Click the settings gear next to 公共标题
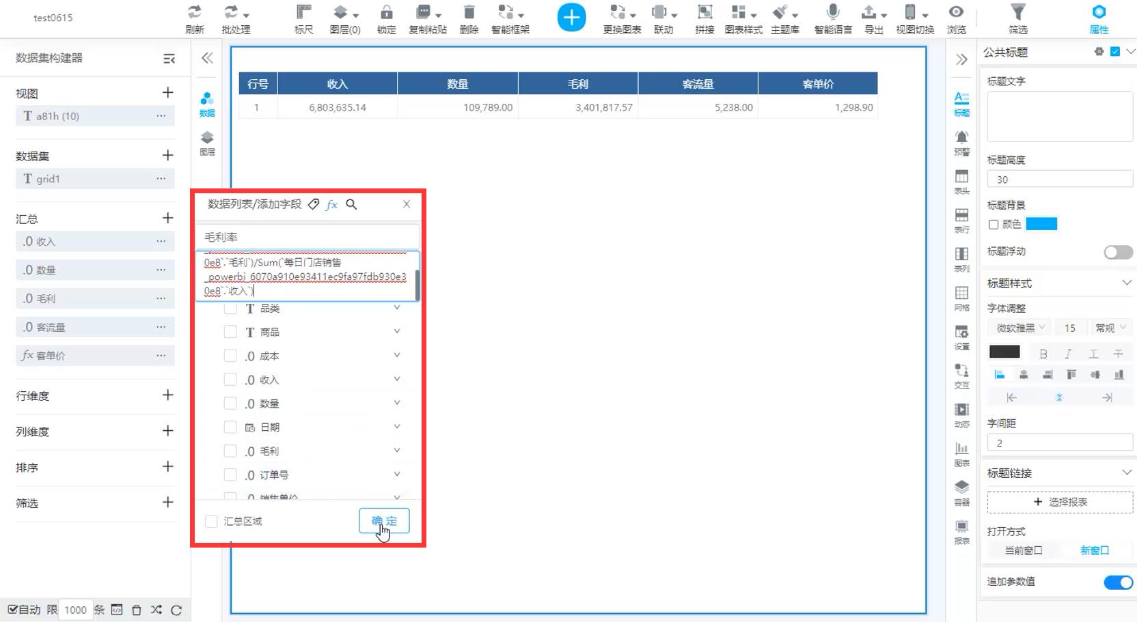Image resolution: width=1137 pixels, height=622 pixels. coord(1099,52)
